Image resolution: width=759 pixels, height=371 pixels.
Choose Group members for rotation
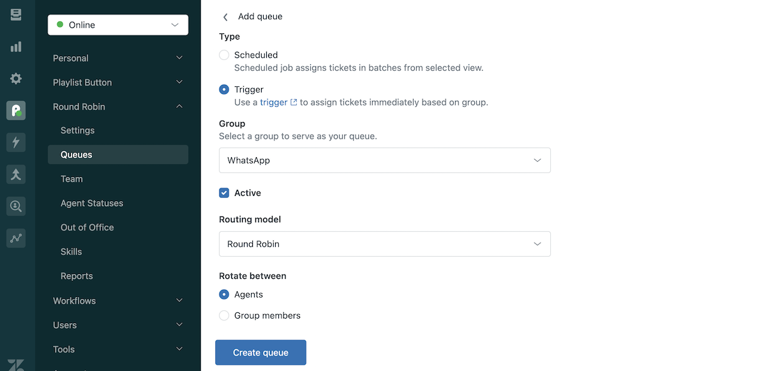click(x=224, y=315)
